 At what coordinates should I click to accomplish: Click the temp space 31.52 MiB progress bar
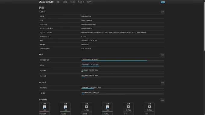pyautogui.click(x=122, y=94)
